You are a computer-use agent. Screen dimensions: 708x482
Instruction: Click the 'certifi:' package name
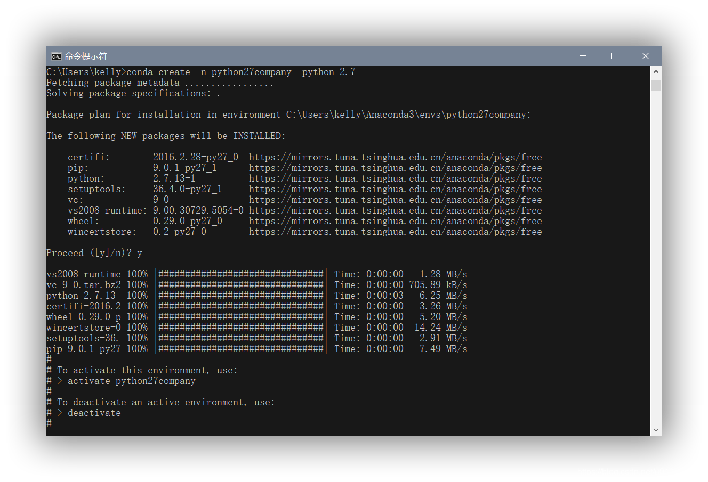tap(88, 157)
